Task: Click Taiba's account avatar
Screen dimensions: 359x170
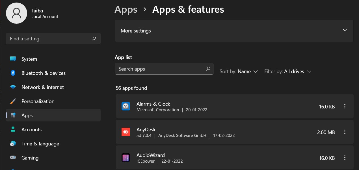Action: click(16, 13)
